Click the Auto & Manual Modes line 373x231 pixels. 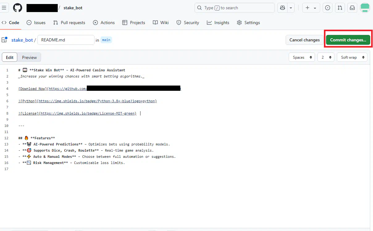point(97,157)
